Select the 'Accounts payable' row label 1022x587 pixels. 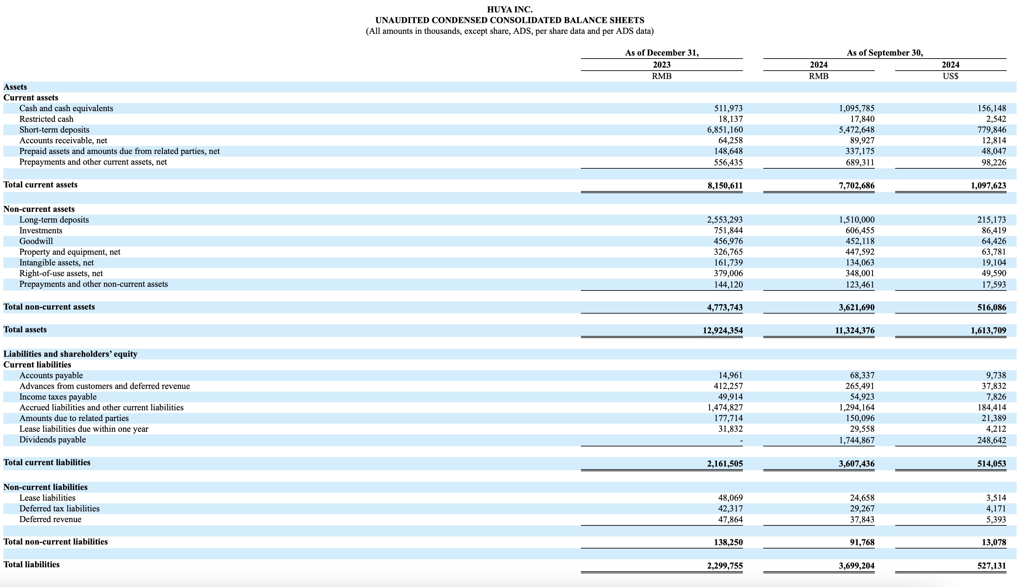pyautogui.click(x=51, y=375)
